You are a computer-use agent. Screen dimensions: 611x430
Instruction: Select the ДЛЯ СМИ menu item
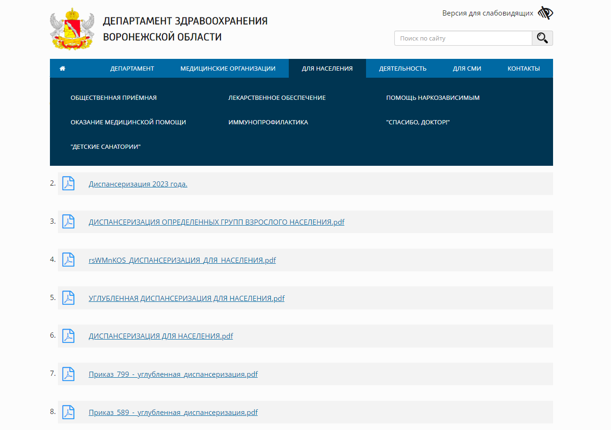coord(467,68)
